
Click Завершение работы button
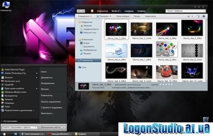click(51, 127)
